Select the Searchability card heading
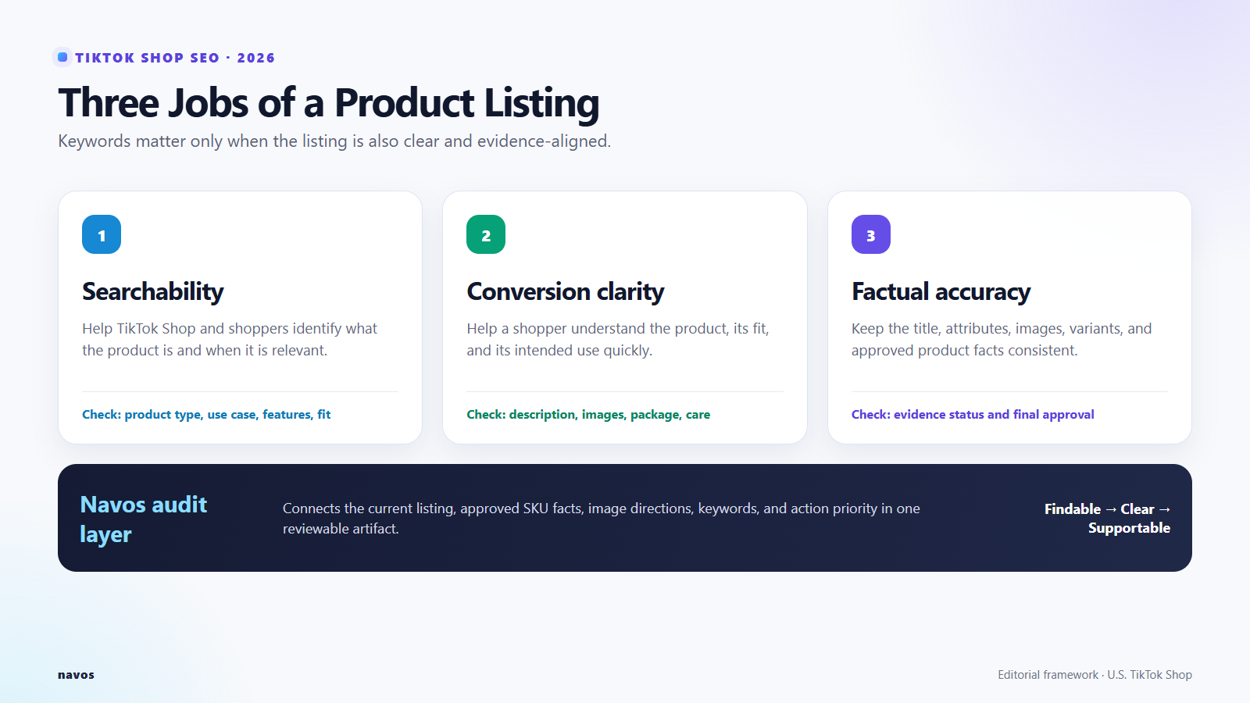Viewport: 1250px width, 703px height. (153, 291)
